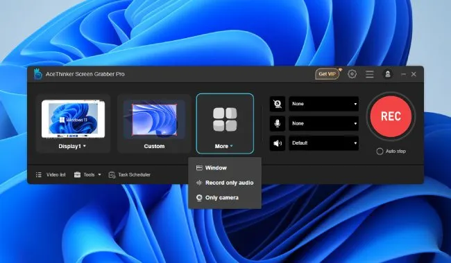Toggle the system sound speaker icon
This screenshot has width=451, height=263.
pos(278,143)
